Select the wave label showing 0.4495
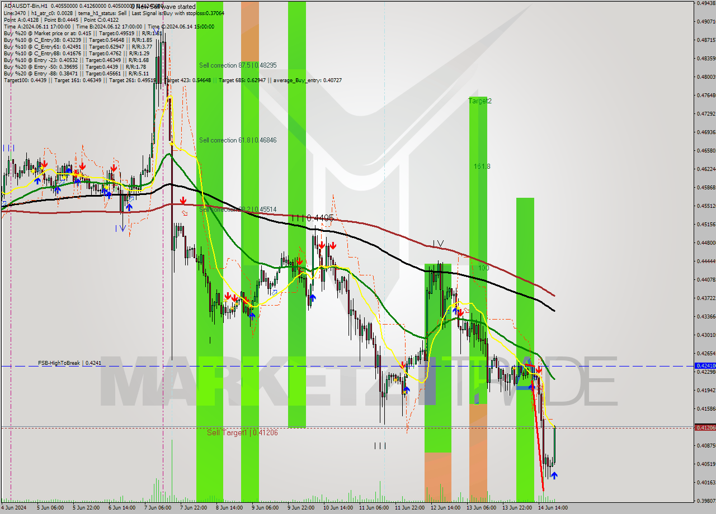Image resolution: width=716 pixels, height=514 pixels. (312, 218)
